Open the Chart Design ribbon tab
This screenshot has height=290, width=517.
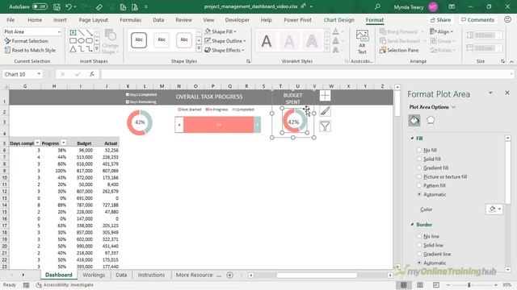(x=338, y=20)
